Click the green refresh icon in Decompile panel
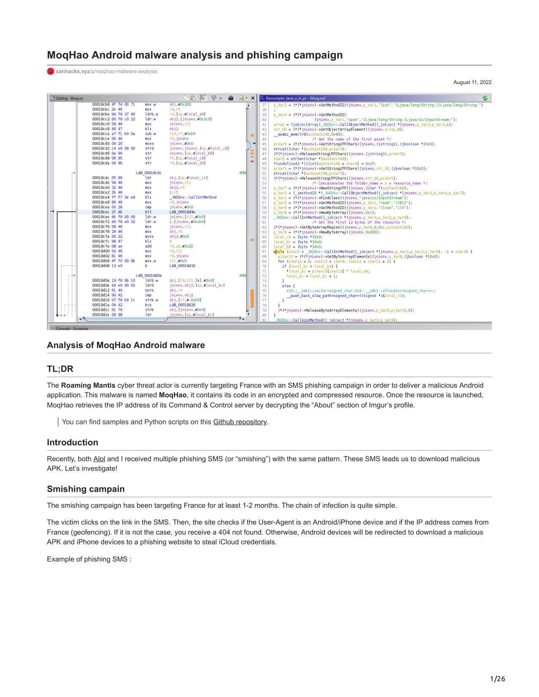The image size is (539, 697). [485, 98]
